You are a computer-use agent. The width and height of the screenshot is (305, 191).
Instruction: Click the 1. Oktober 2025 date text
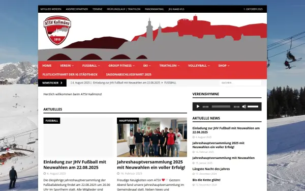[x=253, y=9]
